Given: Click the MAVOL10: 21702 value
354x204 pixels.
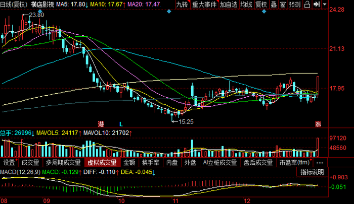Looking at the screenshot, I should [x=108, y=133].
